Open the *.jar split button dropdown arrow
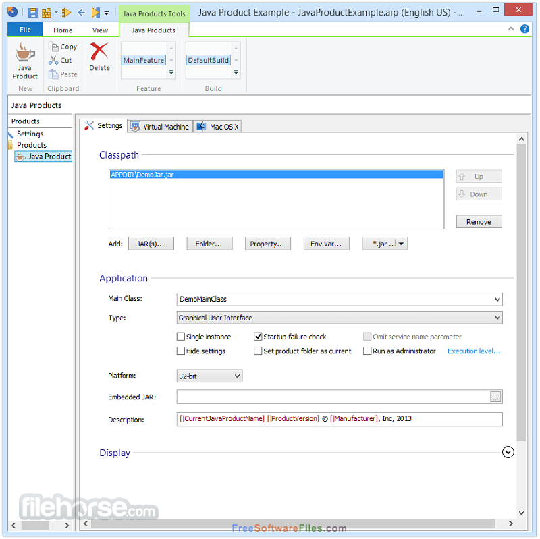Screen dimensions: 540x539 (401, 244)
